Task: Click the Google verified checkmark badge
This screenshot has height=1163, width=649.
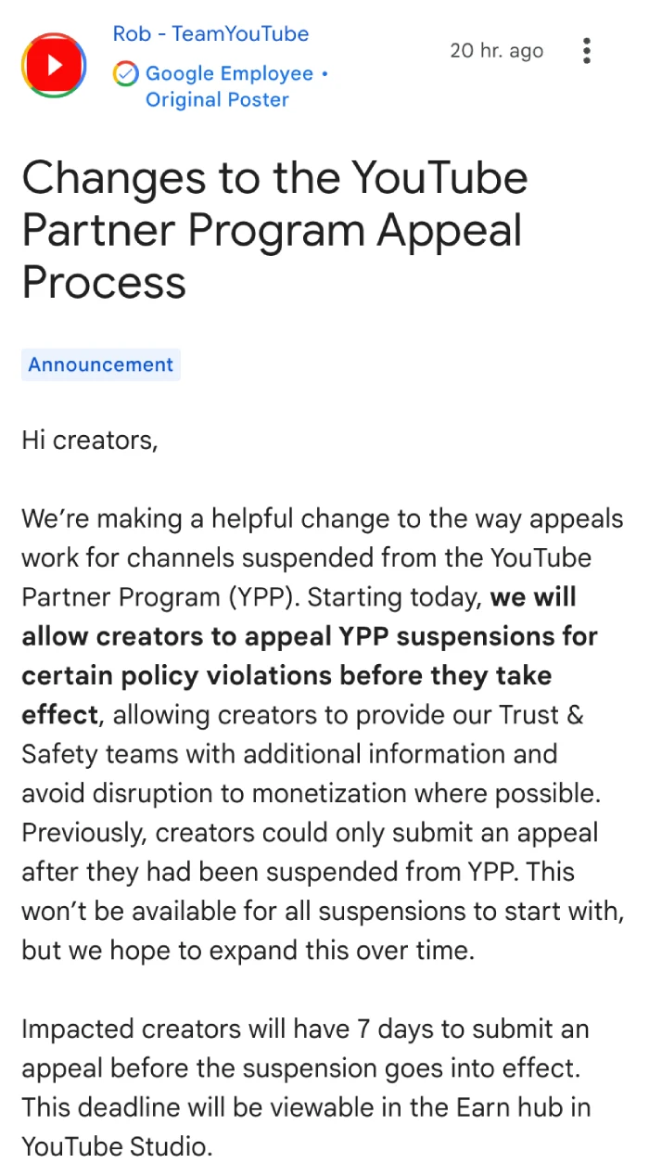Action: click(x=126, y=73)
